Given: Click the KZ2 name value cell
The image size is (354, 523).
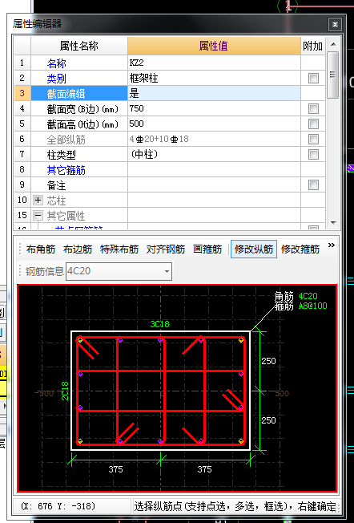Looking at the screenshot, I should point(214,63).
